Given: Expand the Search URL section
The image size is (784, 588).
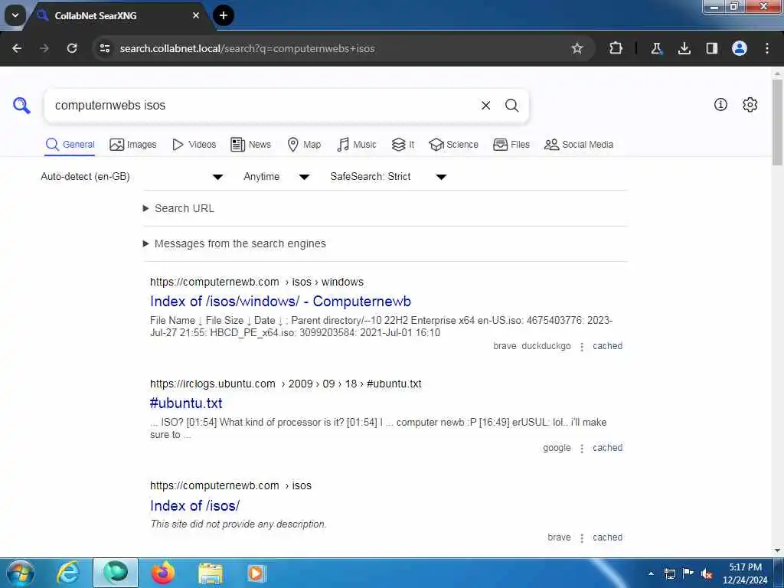Looking at the screenshot, I should [x=179, y=208].
